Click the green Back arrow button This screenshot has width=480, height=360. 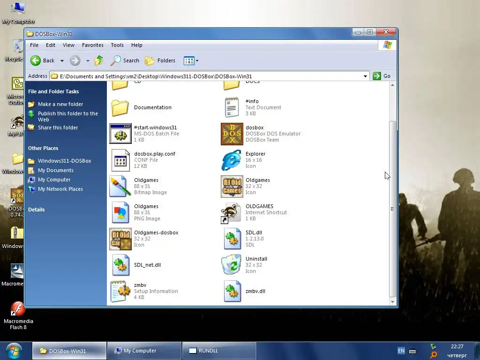coord(36,60)
